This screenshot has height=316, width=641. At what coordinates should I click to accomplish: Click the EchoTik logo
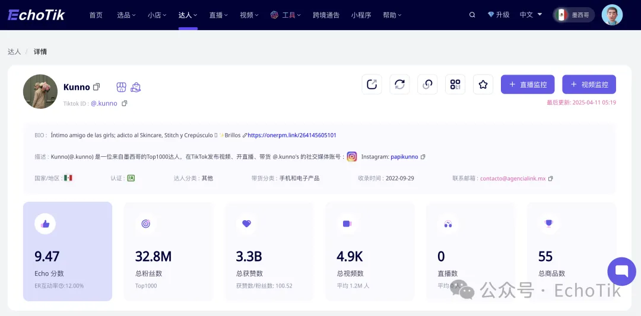click(x=36, y=15)
